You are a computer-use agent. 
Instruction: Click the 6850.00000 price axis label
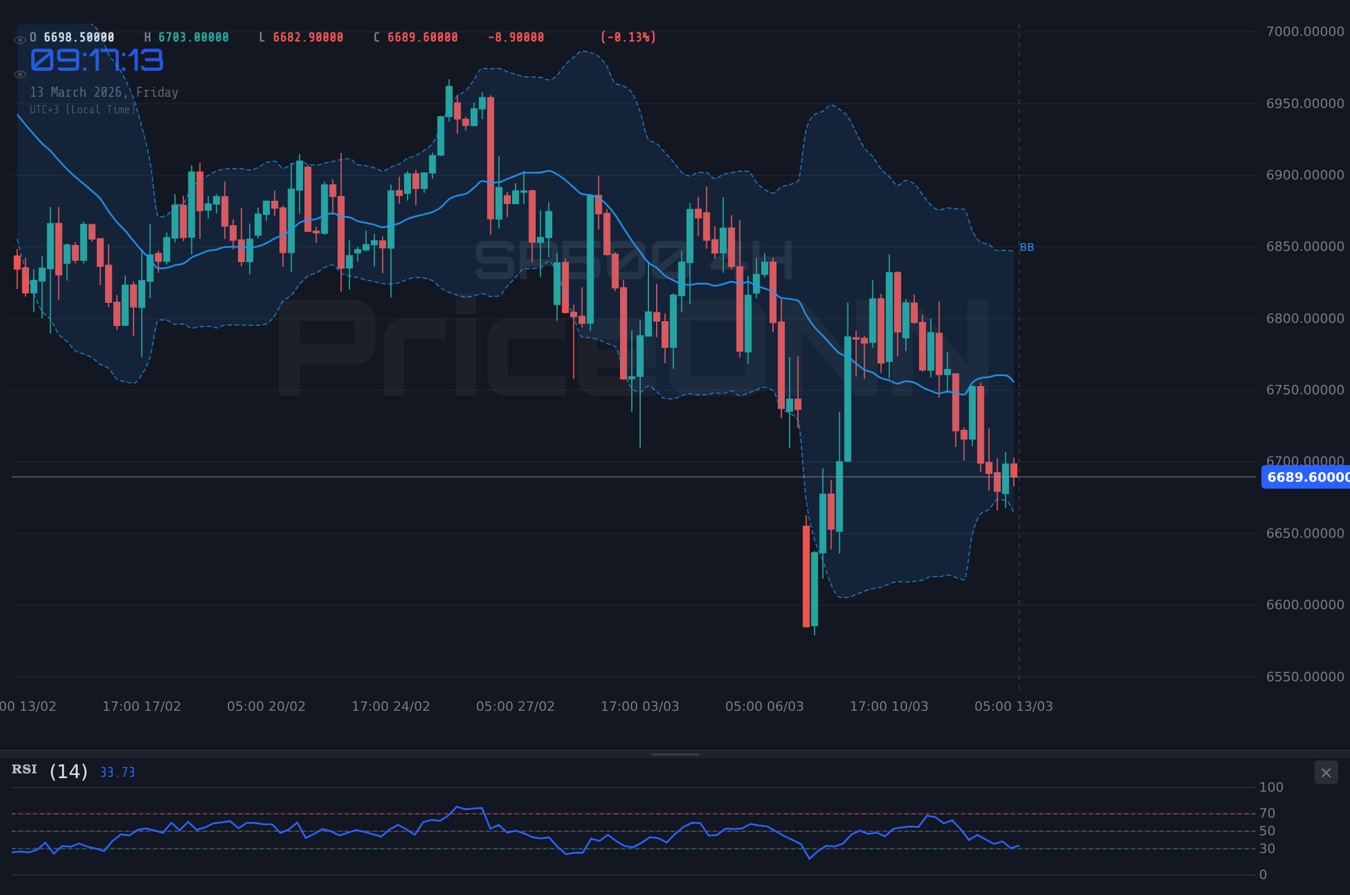[x=1305, y=247]
